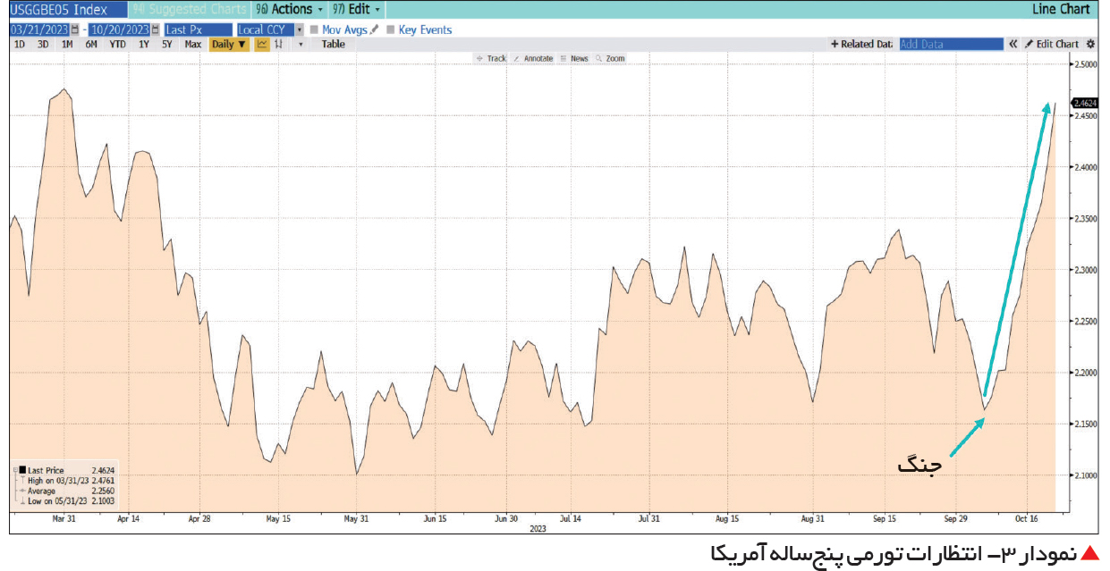
Task: Open the Actions menu
Action: pos(289,9)
